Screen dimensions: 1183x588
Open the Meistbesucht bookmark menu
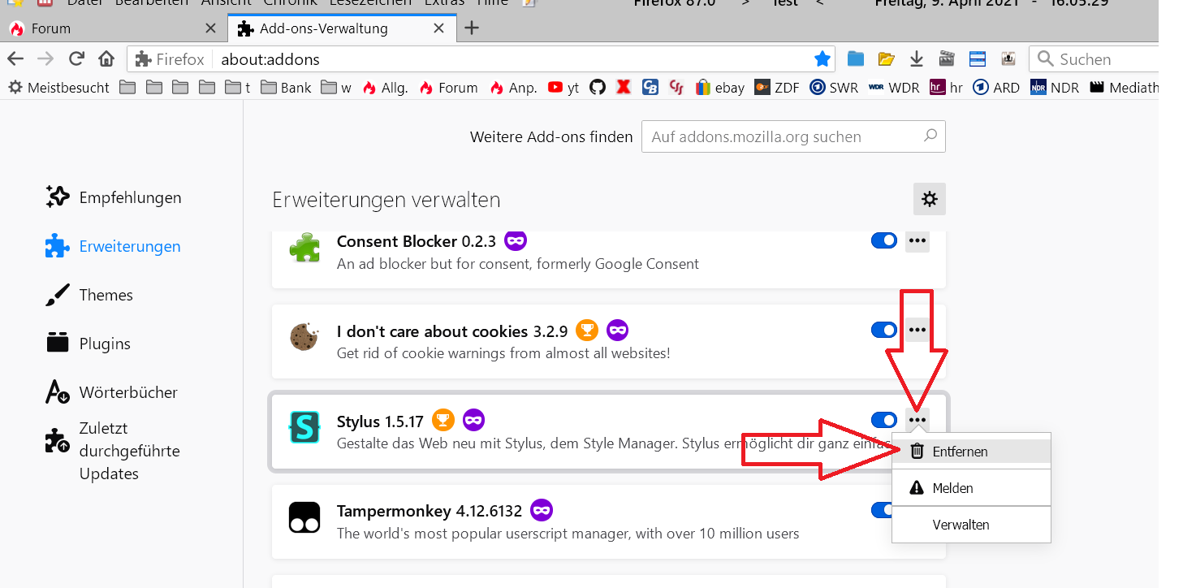click(x=58, y=87)
